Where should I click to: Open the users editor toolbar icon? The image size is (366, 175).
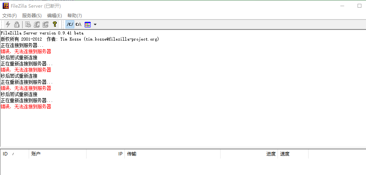[37, 24]
